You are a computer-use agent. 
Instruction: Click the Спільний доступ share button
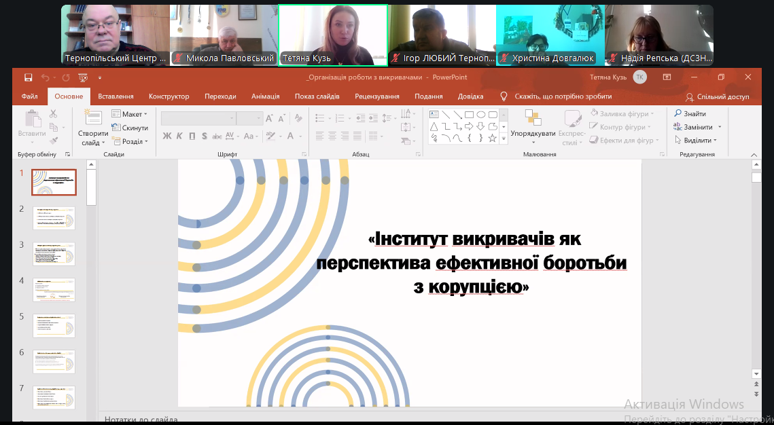(717, 97)
